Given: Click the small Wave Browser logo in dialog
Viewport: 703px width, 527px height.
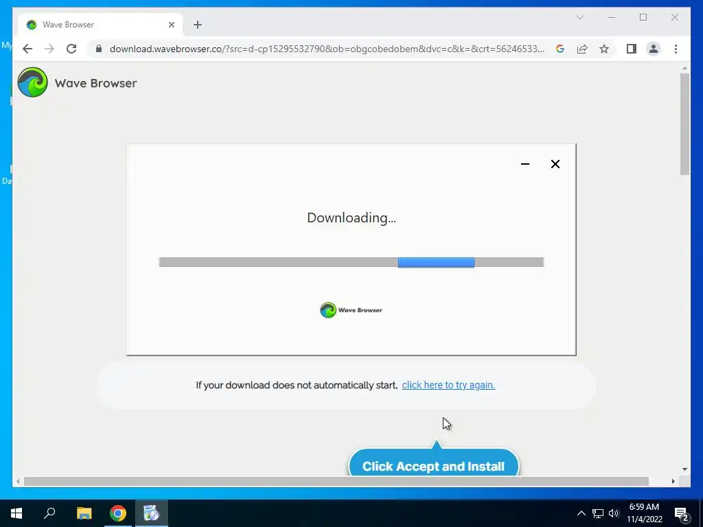Looking at the screenshot, I should [351, 310].
